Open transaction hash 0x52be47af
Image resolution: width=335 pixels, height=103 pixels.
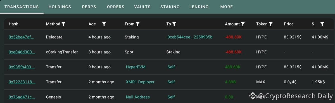pos(22,37)
